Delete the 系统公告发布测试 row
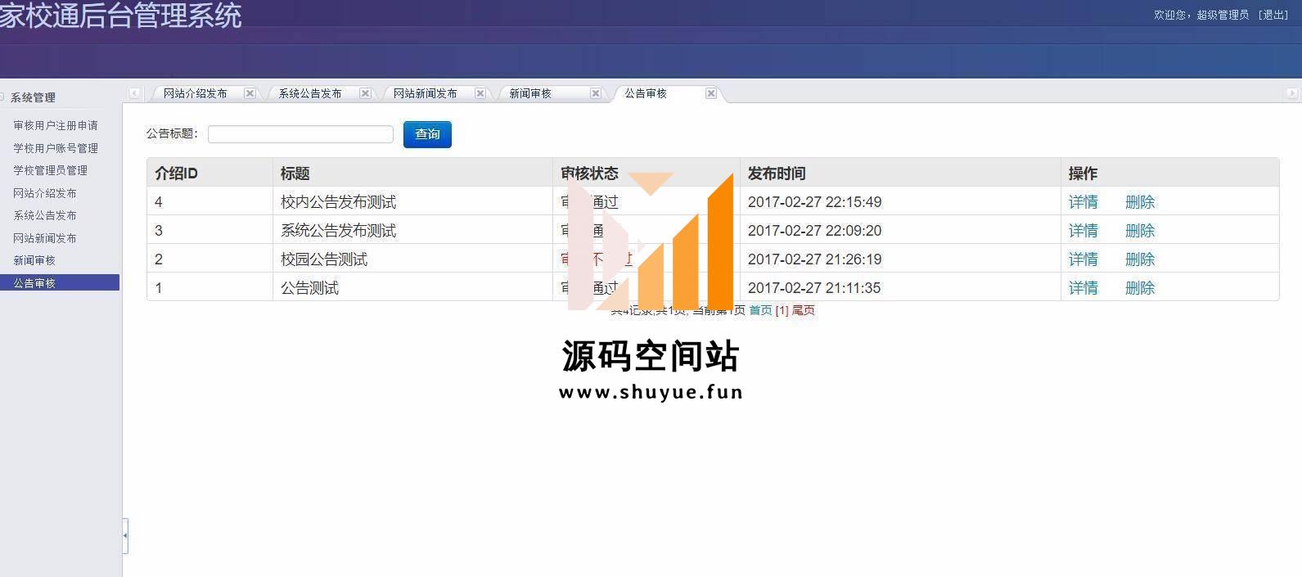Screen dimensions: 1302x577 click(x=1140, y=231)
